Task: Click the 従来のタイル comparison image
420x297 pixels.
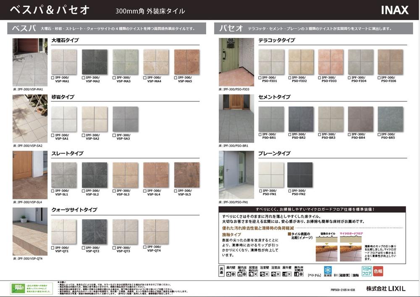Action: pos(326,254)
